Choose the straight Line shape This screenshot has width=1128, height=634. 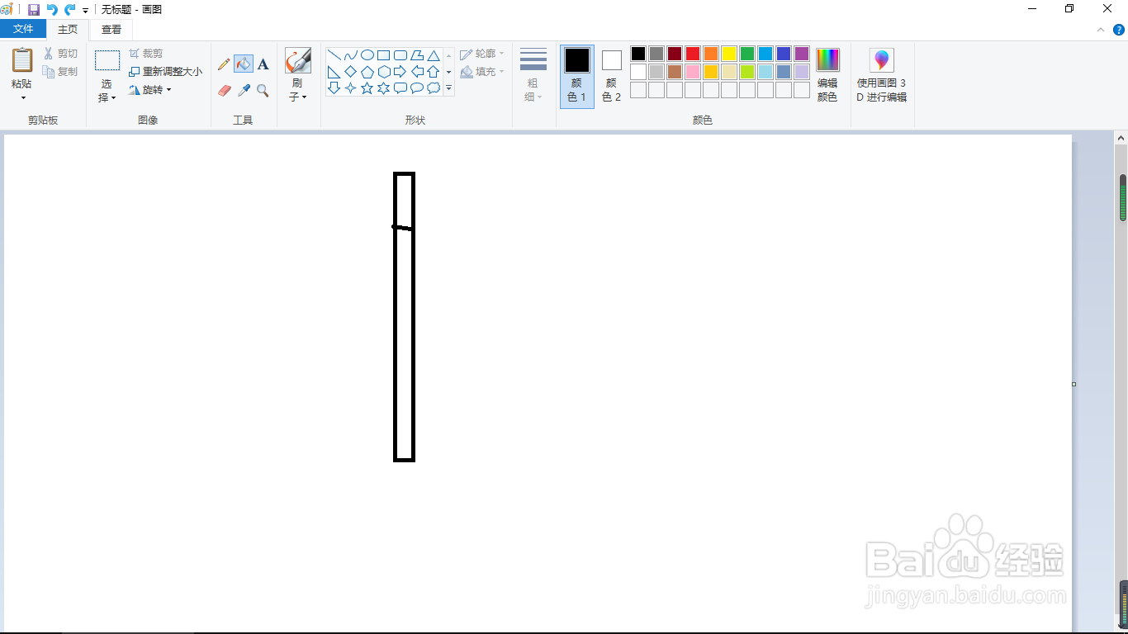(334, 55)
